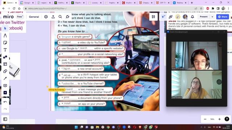The height and width of the screenshot is (130, 232).
Task: Expand the Present options dropdown arrow
Action: click(x=212, y=17)
